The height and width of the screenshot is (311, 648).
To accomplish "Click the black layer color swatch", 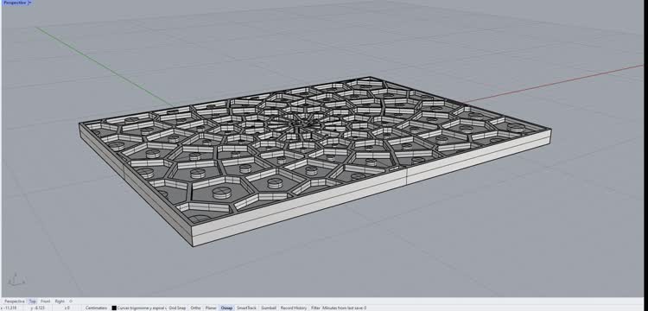I will pos(114,308).
